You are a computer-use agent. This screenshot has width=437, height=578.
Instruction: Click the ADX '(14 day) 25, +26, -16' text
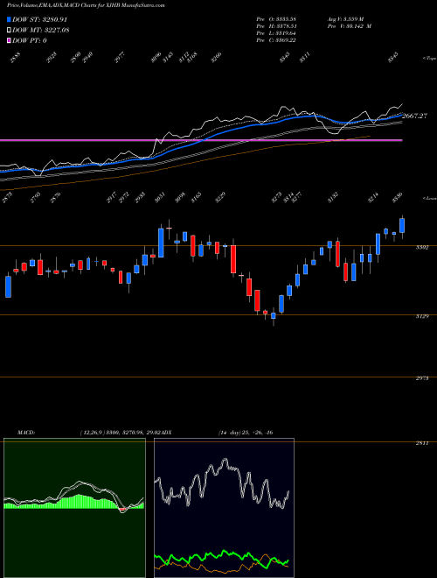[246, 433]
